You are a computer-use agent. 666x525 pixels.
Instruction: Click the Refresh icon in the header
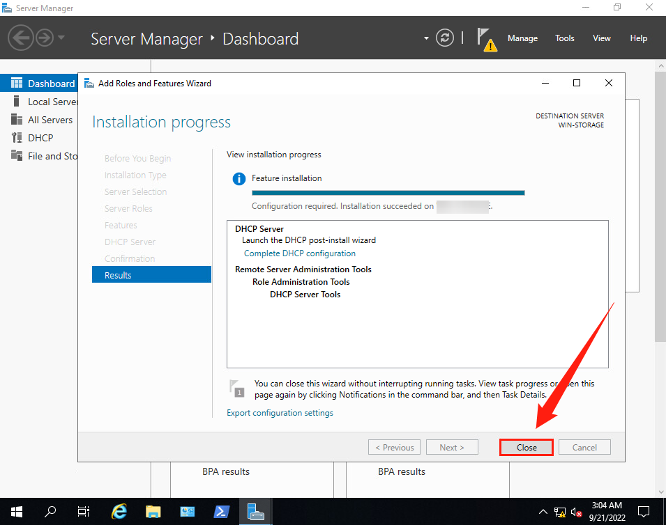click(445, 38)
